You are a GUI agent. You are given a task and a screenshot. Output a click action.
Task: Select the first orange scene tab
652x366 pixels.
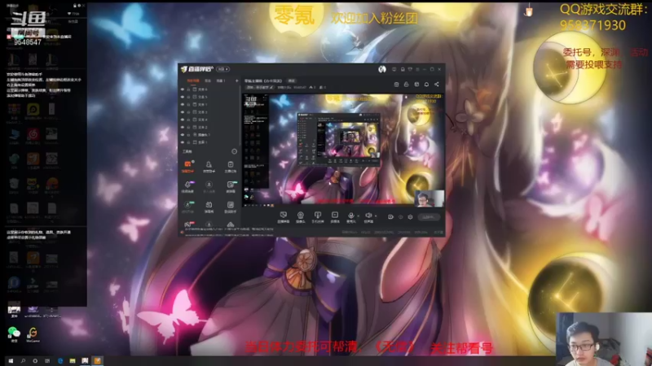click(x=193, y=81)
